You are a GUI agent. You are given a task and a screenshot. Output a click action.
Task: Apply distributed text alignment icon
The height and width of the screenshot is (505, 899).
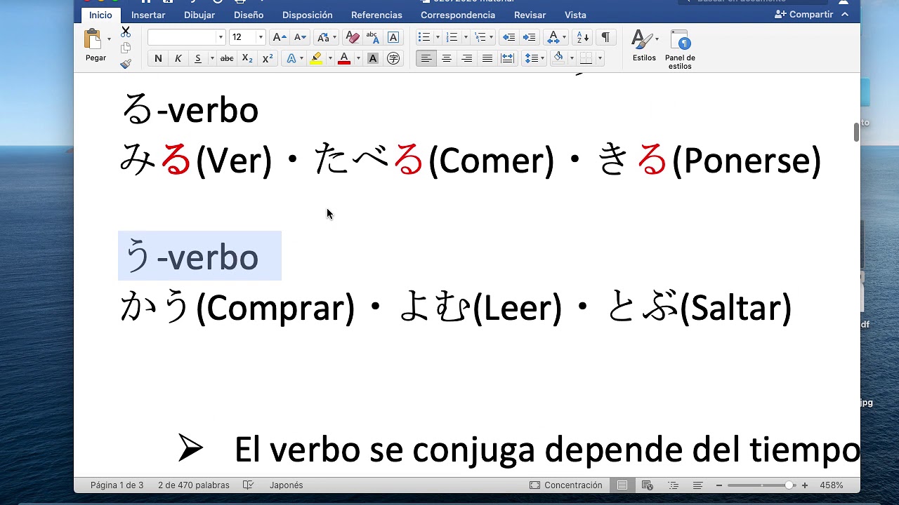pyautogui.click(x=507, y=58)
